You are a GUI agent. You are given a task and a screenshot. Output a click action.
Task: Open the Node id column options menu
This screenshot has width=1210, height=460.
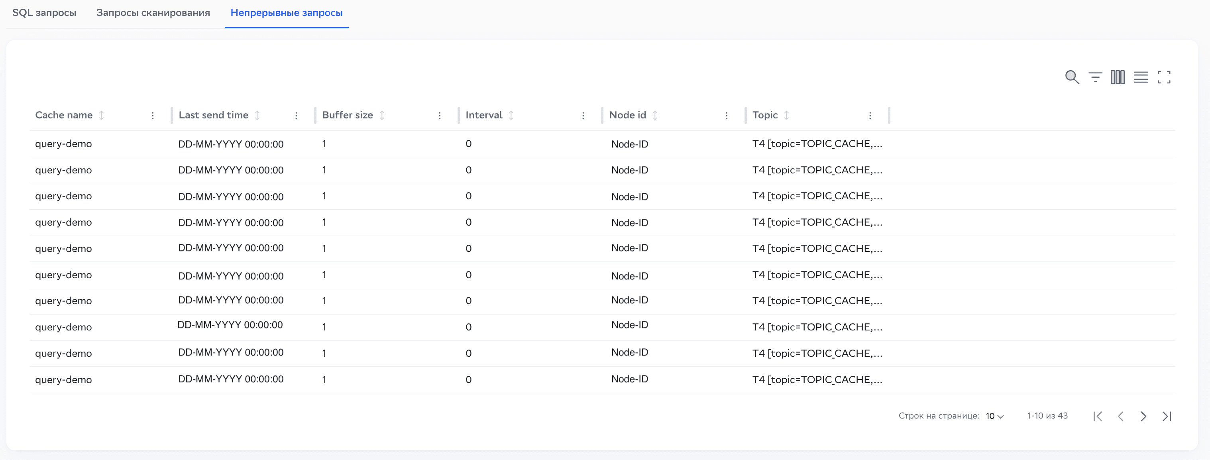726,115
